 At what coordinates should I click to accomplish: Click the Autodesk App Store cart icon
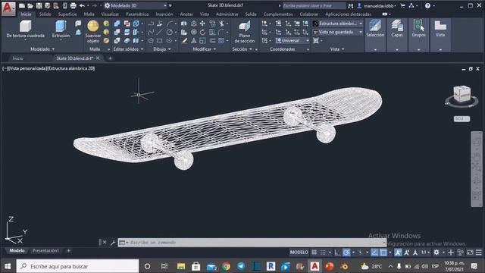pyautogui.click(x=402, y=5)
